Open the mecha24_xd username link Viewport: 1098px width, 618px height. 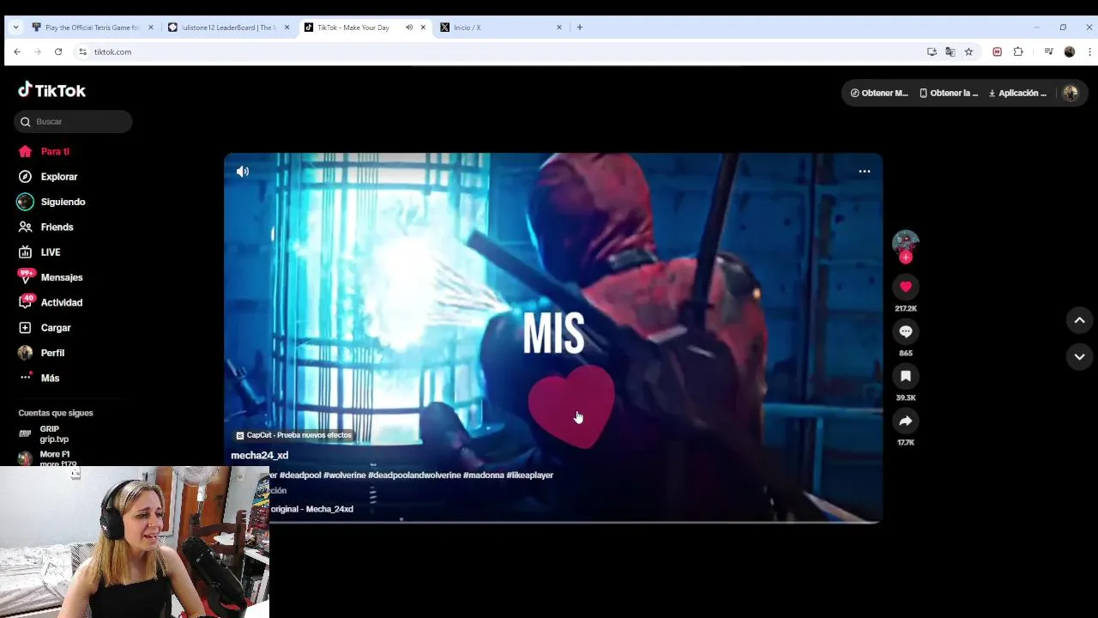(x=259, y=456)
